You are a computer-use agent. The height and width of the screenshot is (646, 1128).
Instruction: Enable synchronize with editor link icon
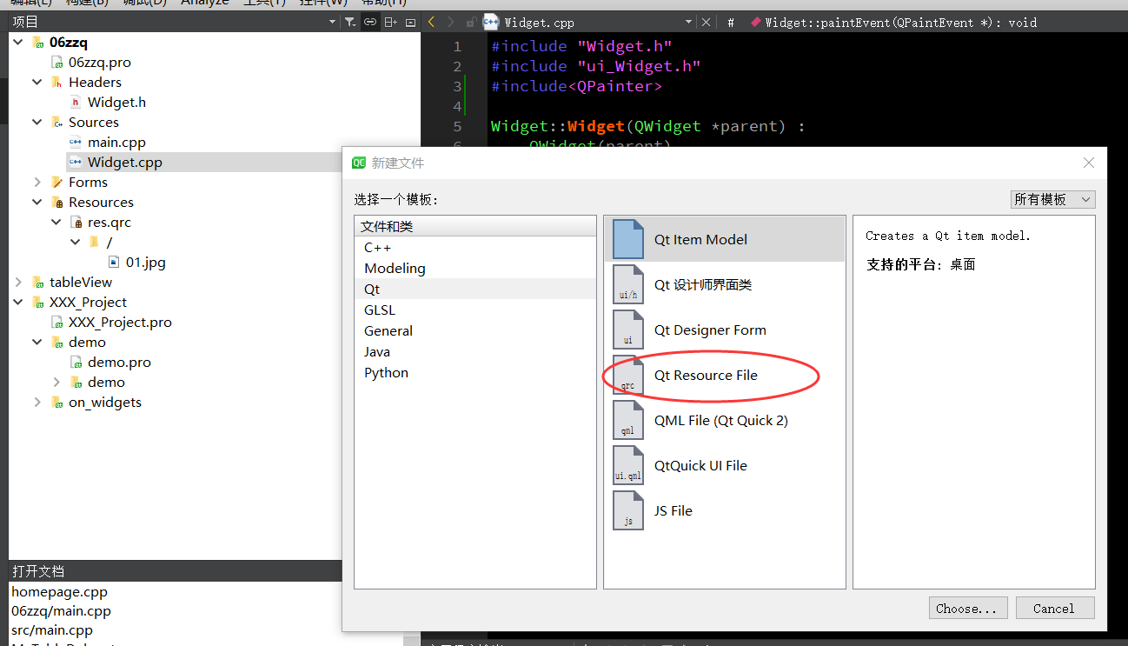coord(369,21)
